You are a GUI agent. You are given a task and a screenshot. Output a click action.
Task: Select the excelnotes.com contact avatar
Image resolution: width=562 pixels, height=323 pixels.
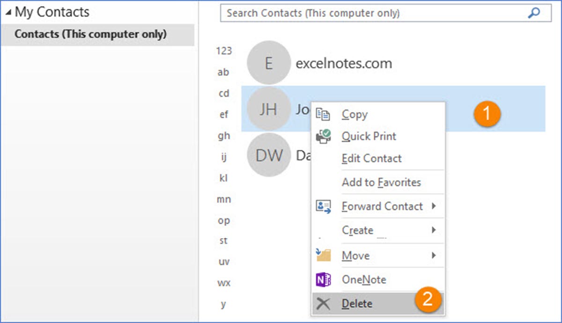pyautogui.click(x=268, y=63)
